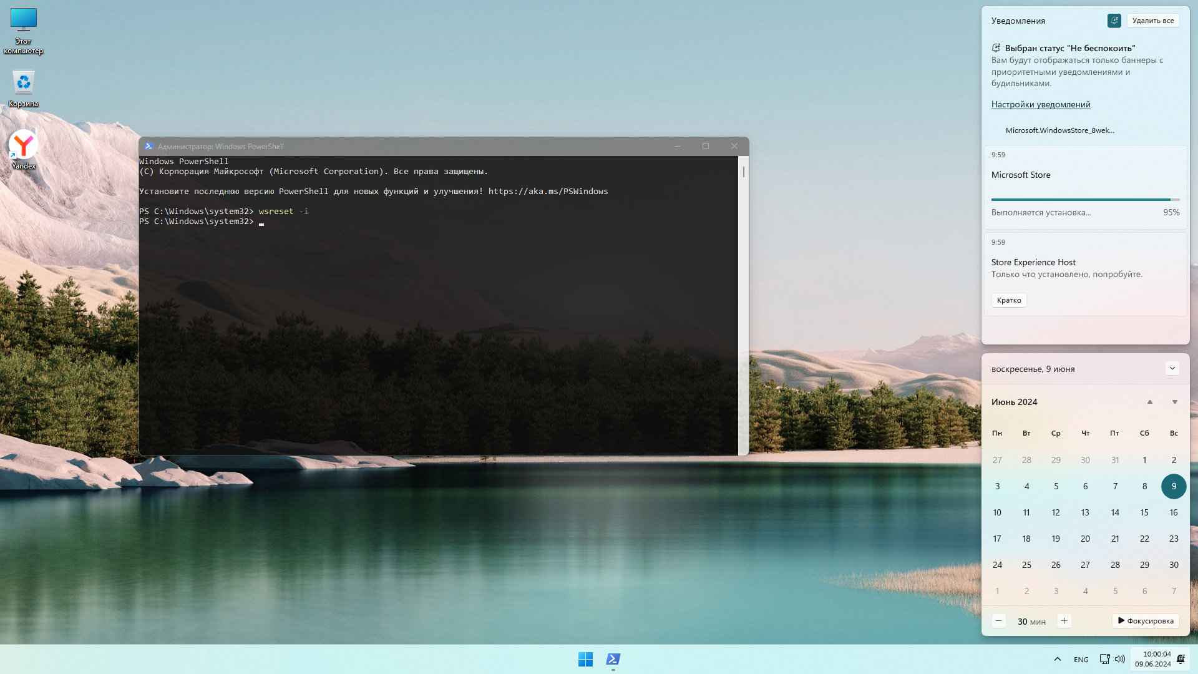Click the network icon in the system tray
The image size is (1198, 674).
pyautogui.click(x=1105, y=659)
